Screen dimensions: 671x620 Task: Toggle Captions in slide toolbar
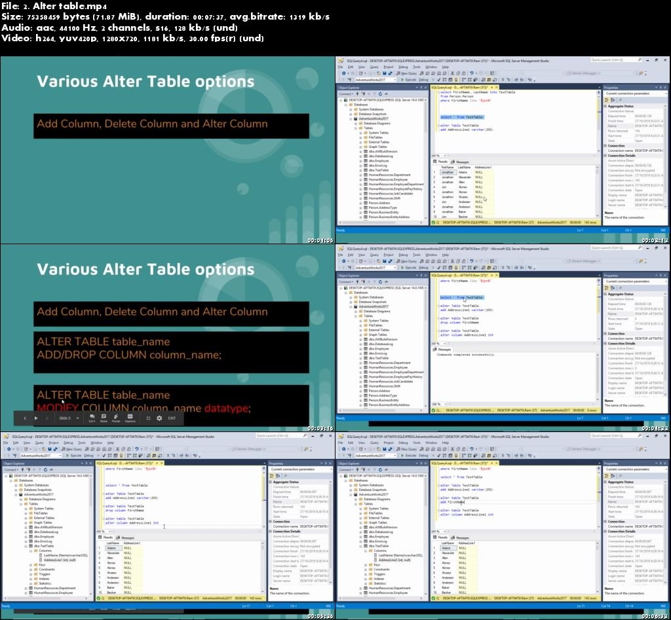point(130,418)
